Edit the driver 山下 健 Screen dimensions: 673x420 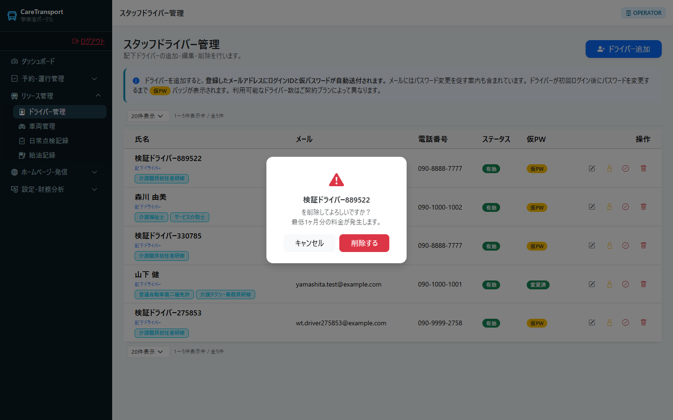pyautogui.click(x=592, y=284)
